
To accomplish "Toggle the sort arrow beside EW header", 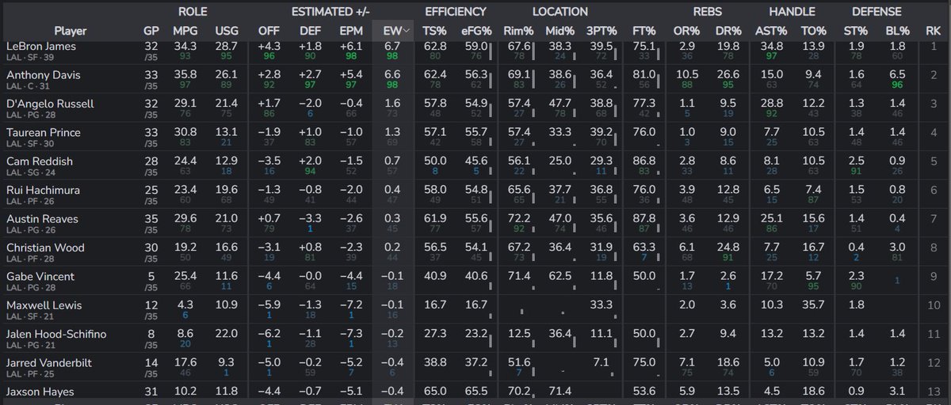I will (x=407, y=32).
